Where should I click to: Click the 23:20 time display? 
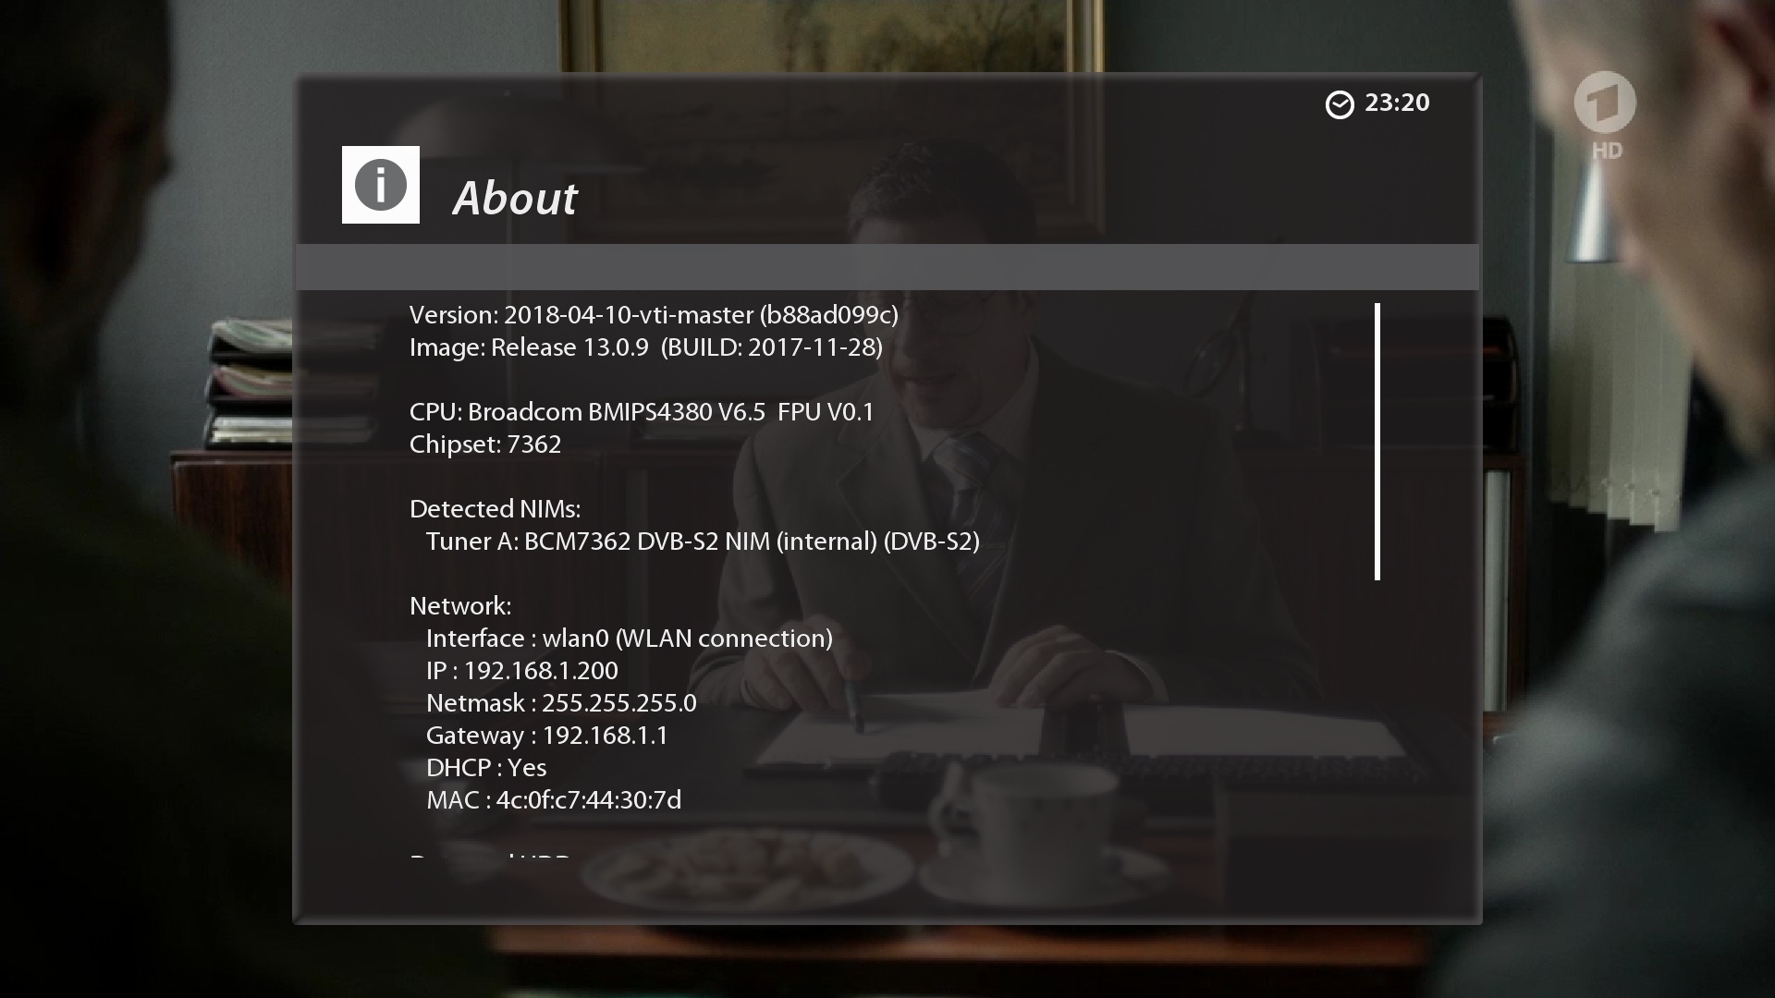(1397, 103)
